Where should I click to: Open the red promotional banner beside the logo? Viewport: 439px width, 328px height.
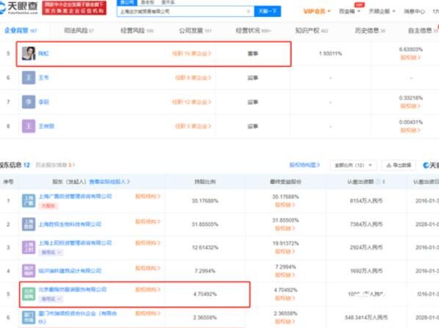(74, 8)
